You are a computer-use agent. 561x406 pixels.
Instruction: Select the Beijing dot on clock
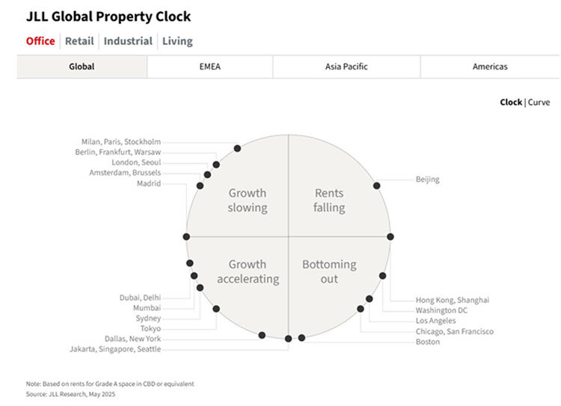tap(376, 185)
